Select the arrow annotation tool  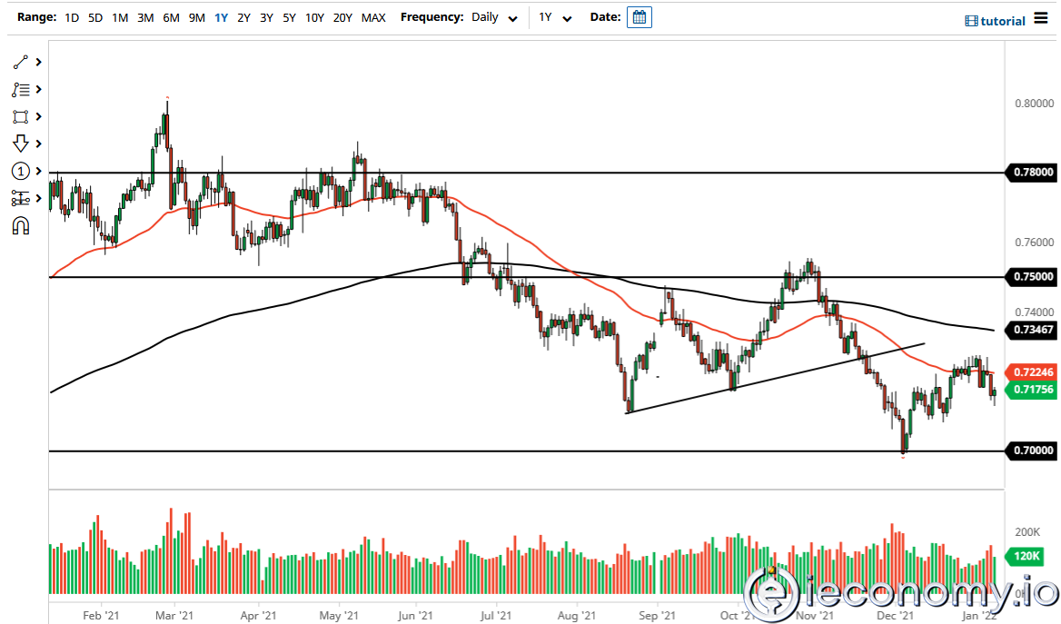[20, 144]
